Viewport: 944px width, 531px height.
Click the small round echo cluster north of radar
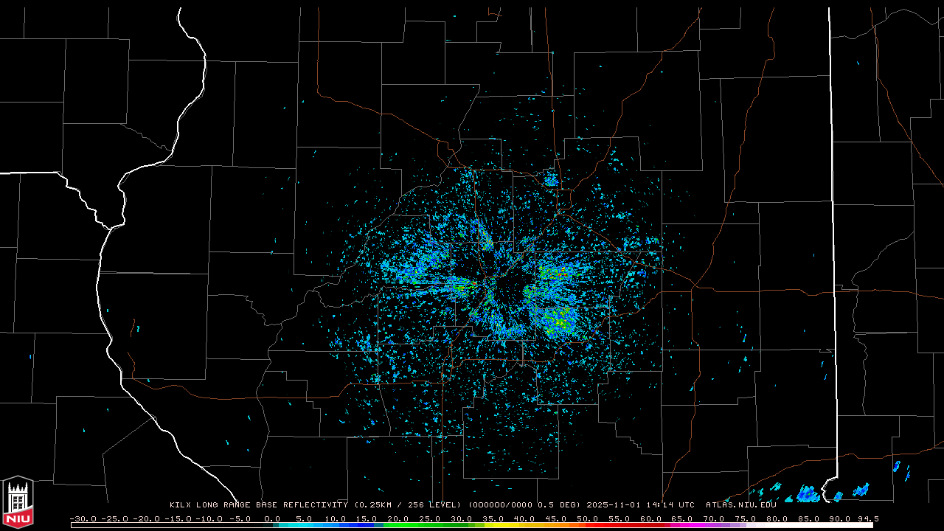(550, 179)
